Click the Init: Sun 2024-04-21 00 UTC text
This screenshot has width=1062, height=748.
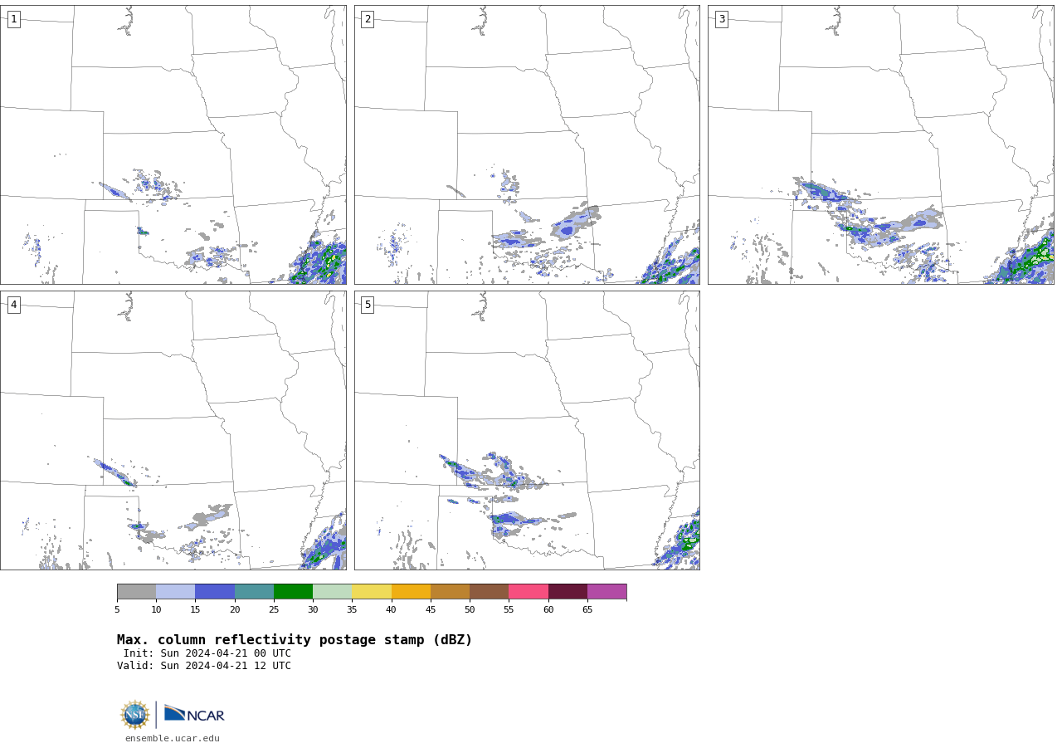pos(207,653)
